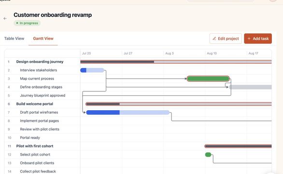The image size is (283, 174).
Task: Click the Draft portal wireframes blue bar
Action: (x=128, y=113)
